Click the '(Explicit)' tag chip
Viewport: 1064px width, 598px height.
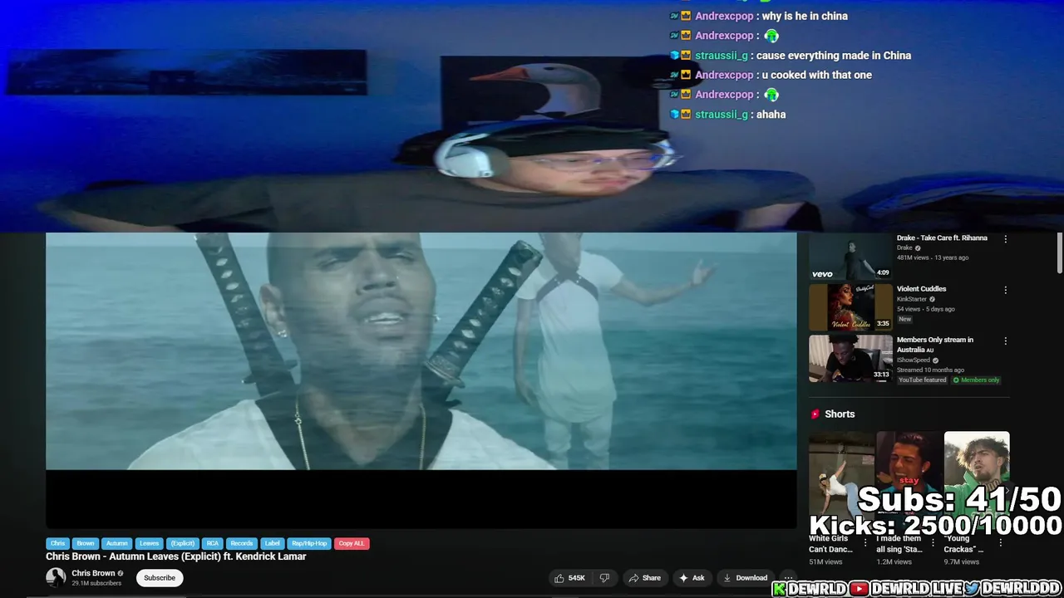tap(183, 543)
